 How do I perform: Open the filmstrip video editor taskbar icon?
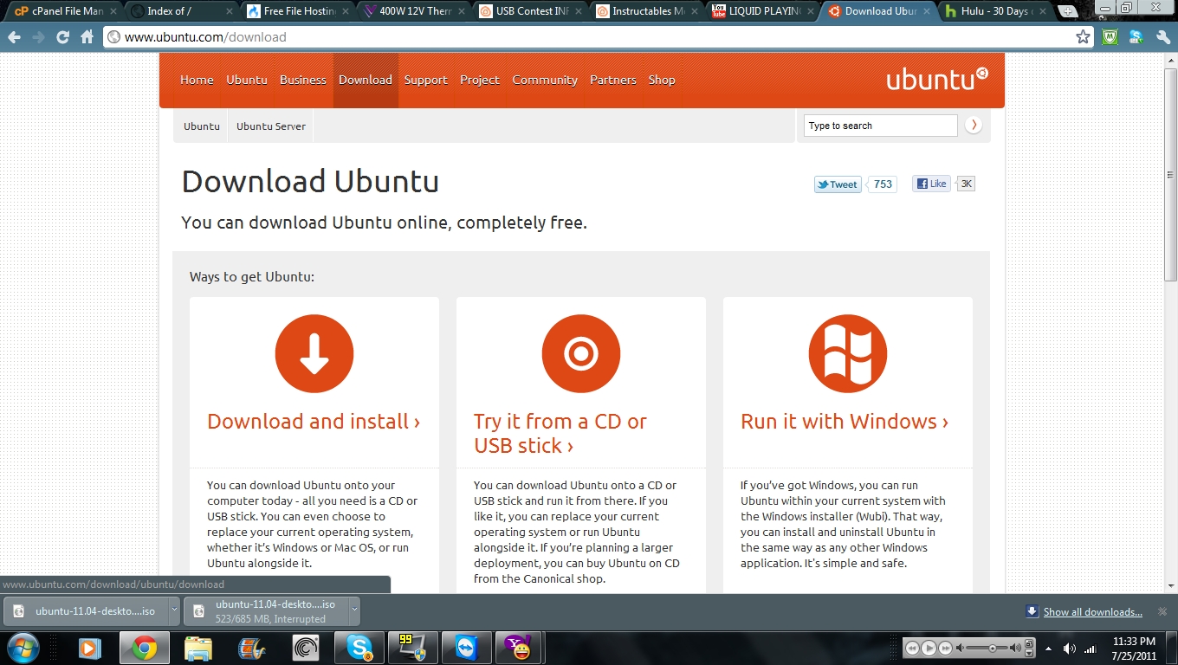tap(251, 648)
